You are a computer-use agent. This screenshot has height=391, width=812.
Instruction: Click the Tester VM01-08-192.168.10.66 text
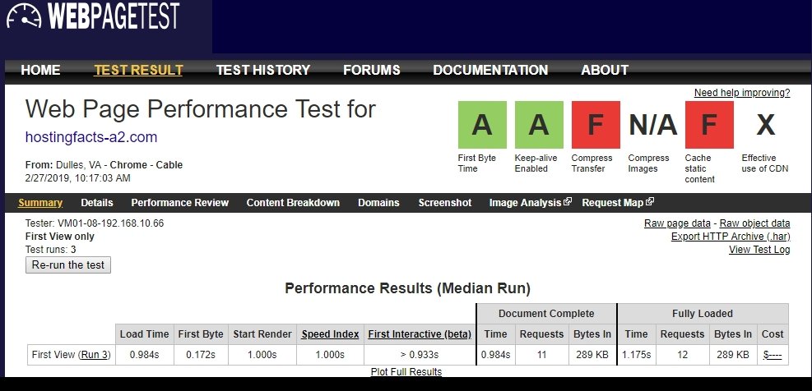point(95,223)
